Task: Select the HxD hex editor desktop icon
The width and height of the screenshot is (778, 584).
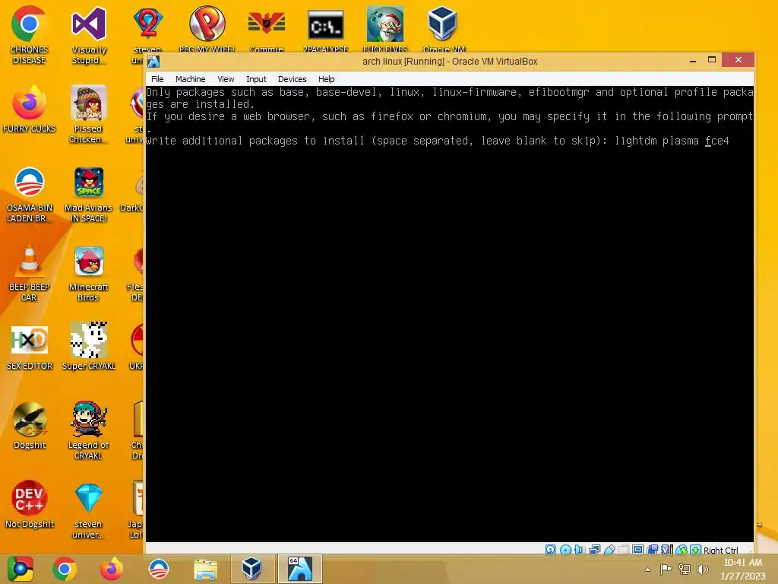Action: (x=29, y=348)
